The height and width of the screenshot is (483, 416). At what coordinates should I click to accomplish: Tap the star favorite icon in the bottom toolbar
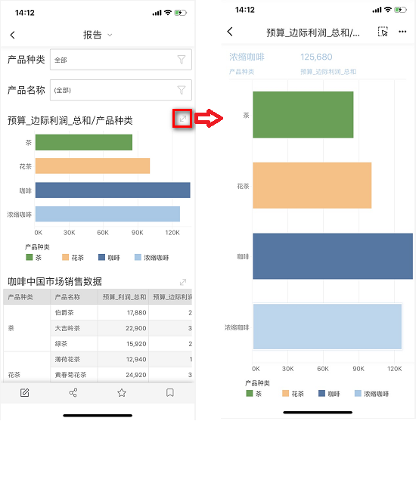(122, 393)
